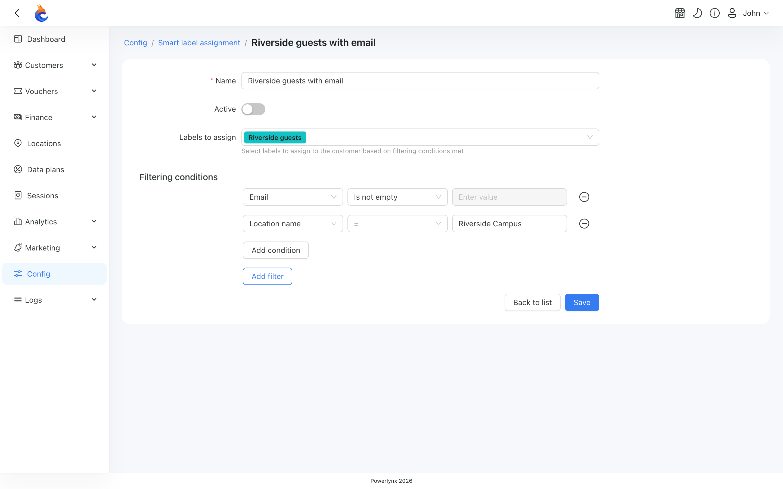The height and width of the screenshot is (489, 783).
Task: Open the equals operator dropdown
Action: click(x=397, y=224)
